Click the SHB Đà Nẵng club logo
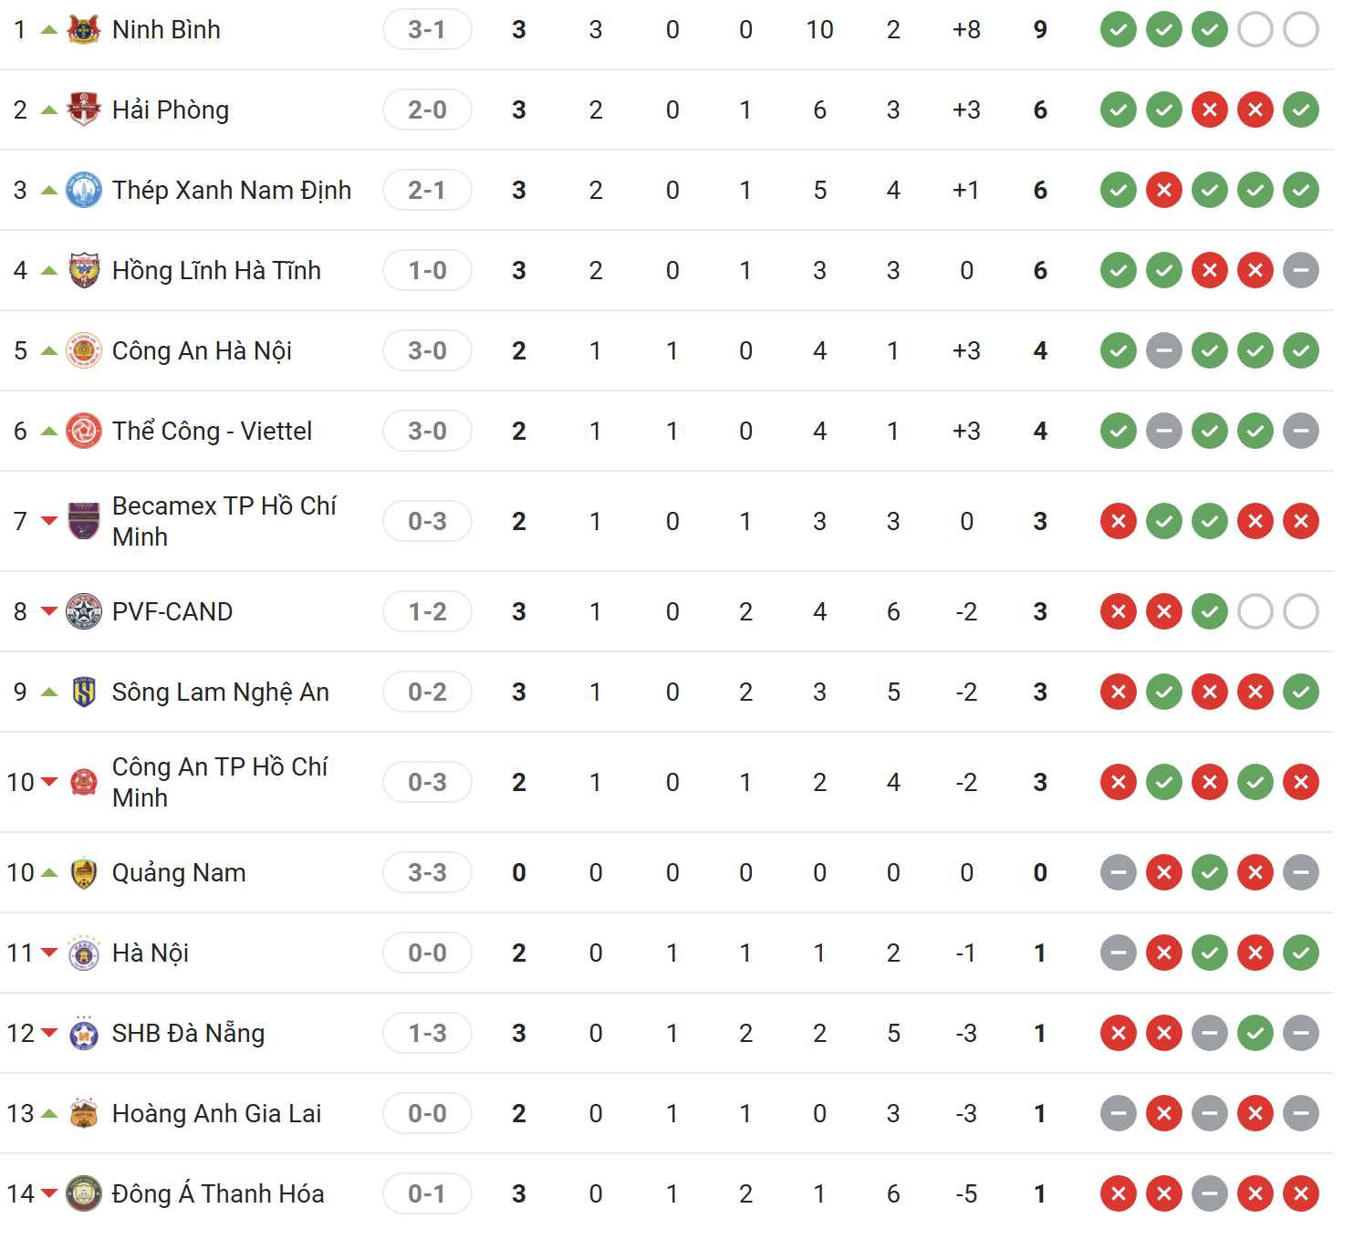 [x=84, y=1033]
